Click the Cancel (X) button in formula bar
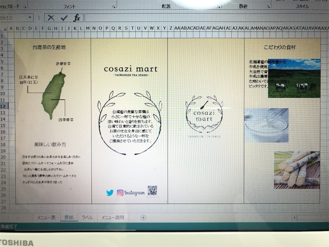The height and width of the screenshot is (247, 329). coord(51,18)
